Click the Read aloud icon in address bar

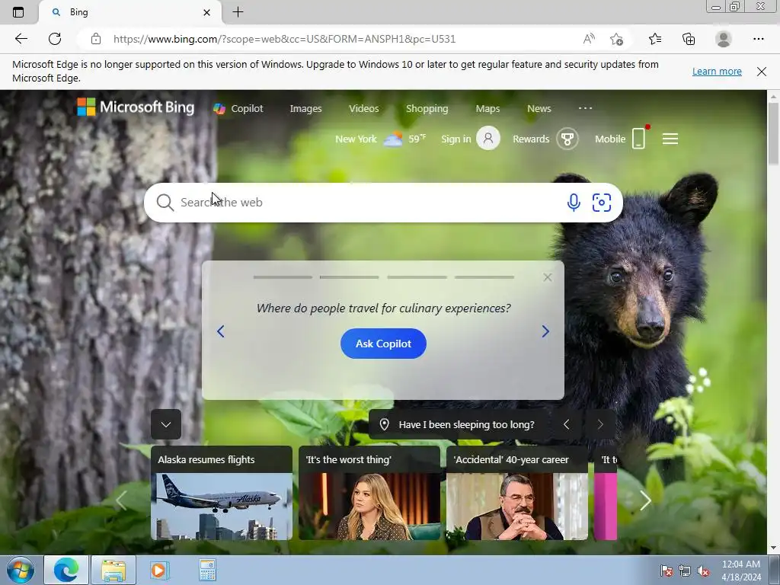pos(589,39)
